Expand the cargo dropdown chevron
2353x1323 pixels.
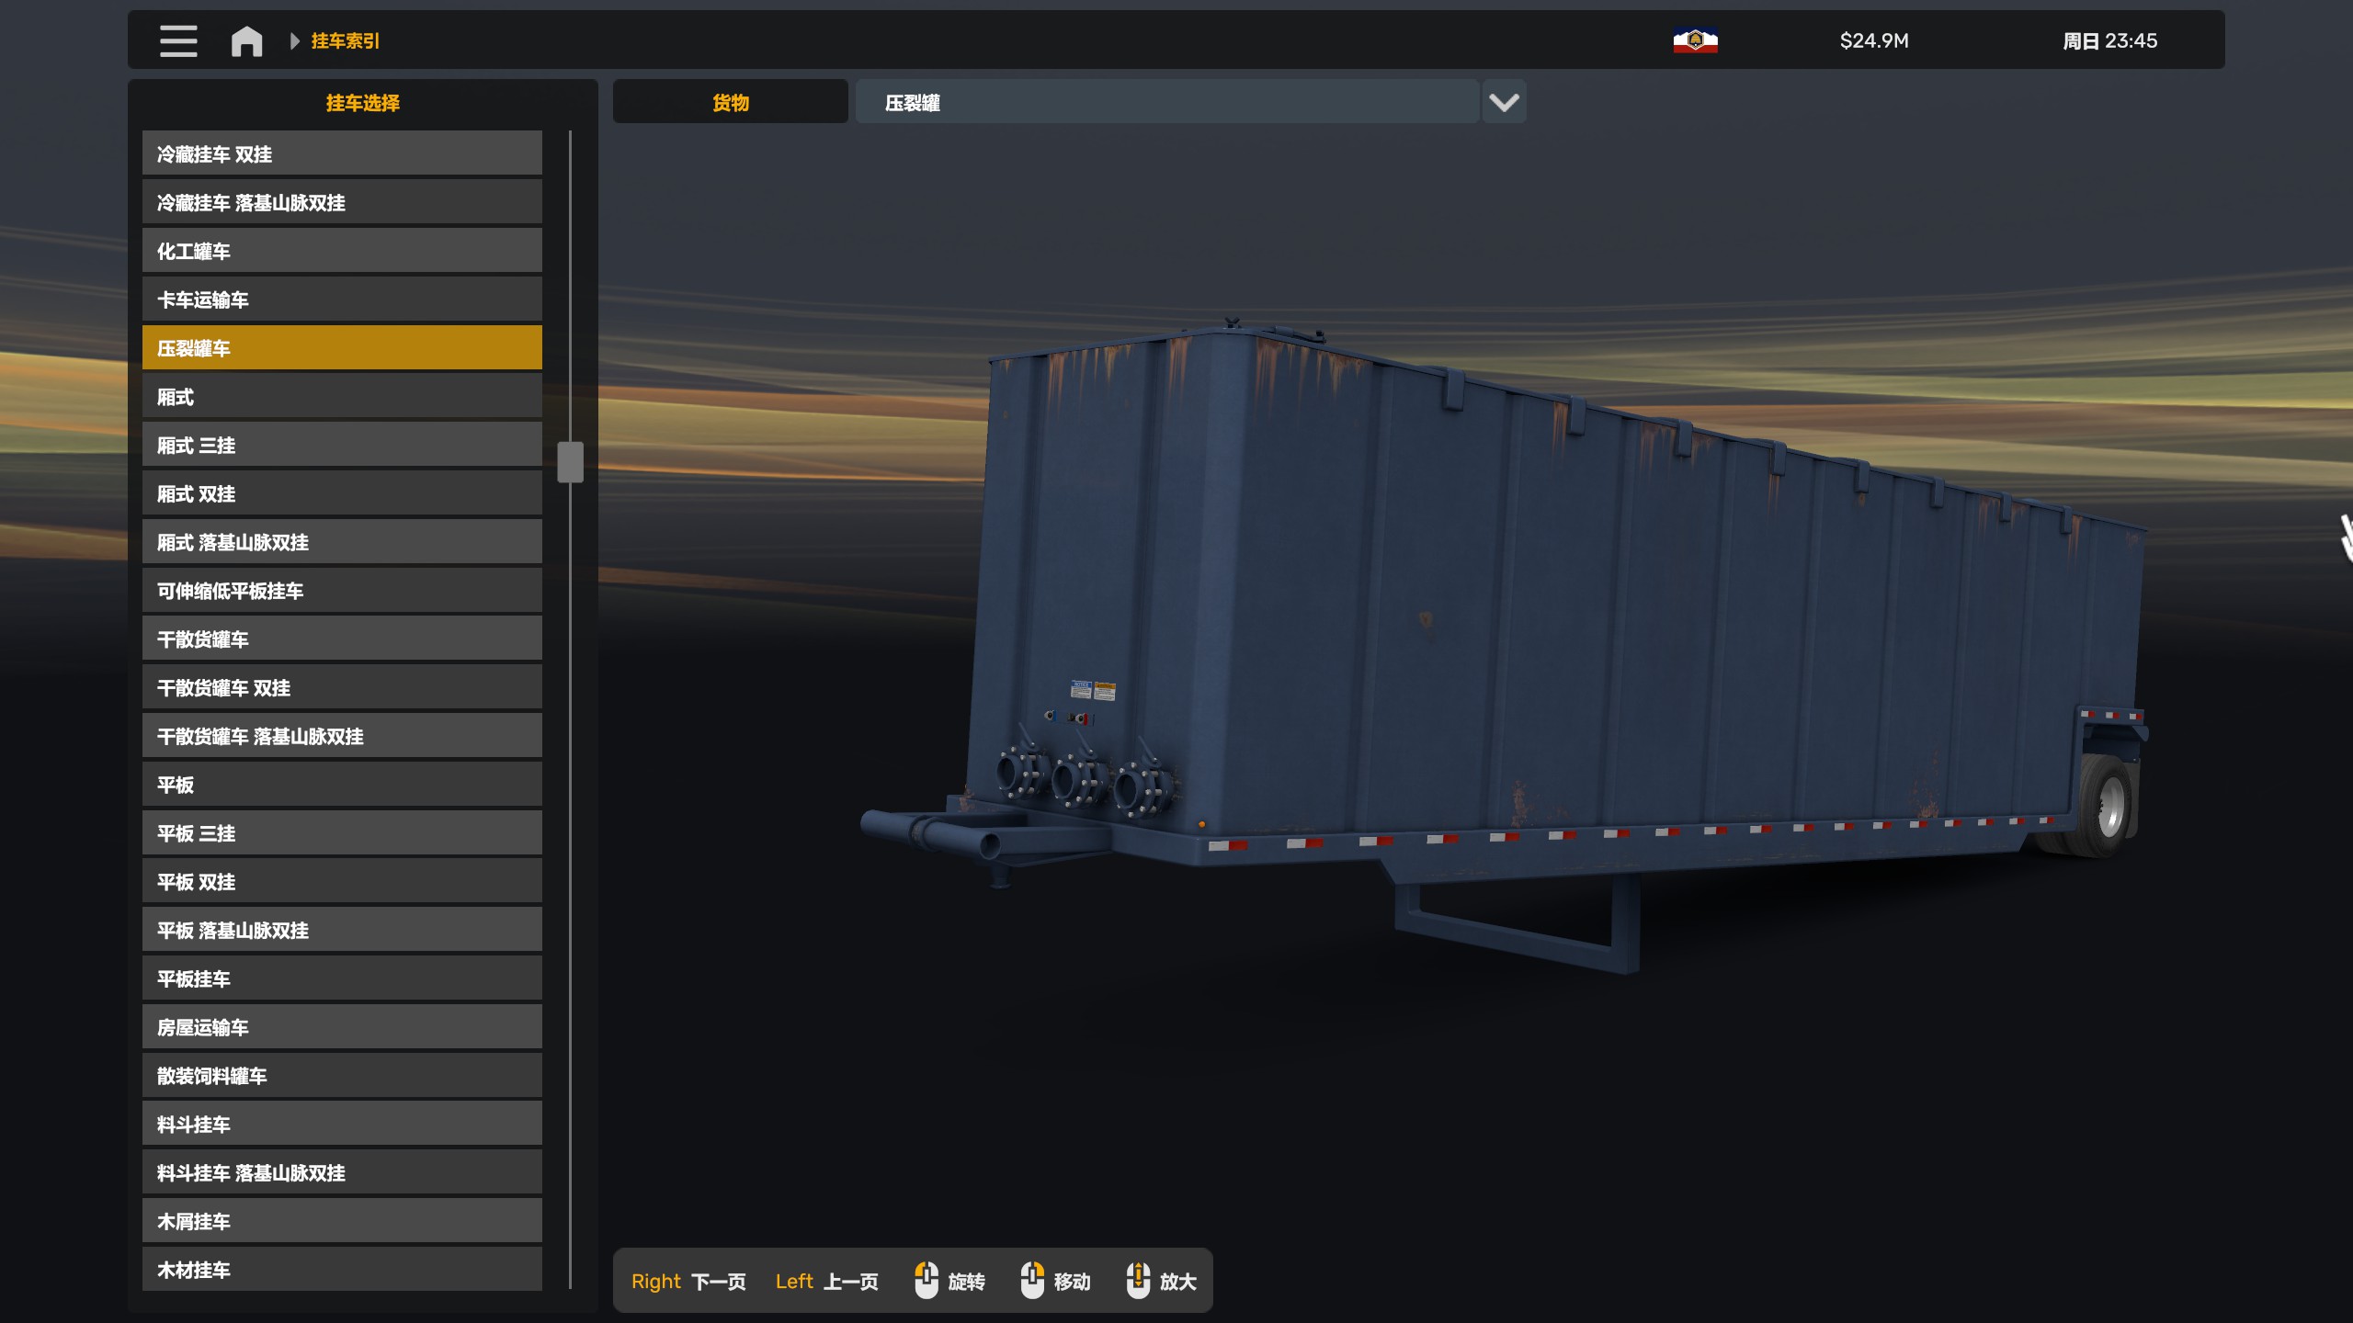1504,102
